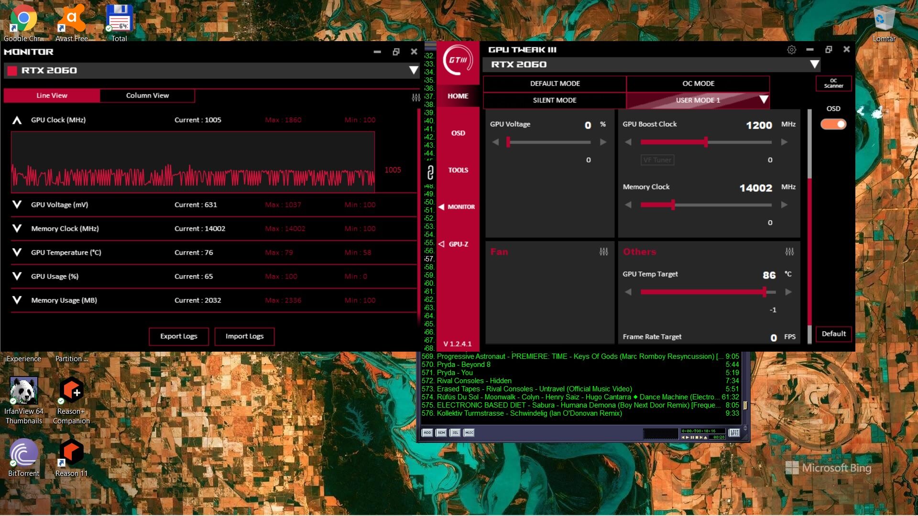Open GPU Tweak III settings gear
Screen dimensions: 918x516
point(791,50)
